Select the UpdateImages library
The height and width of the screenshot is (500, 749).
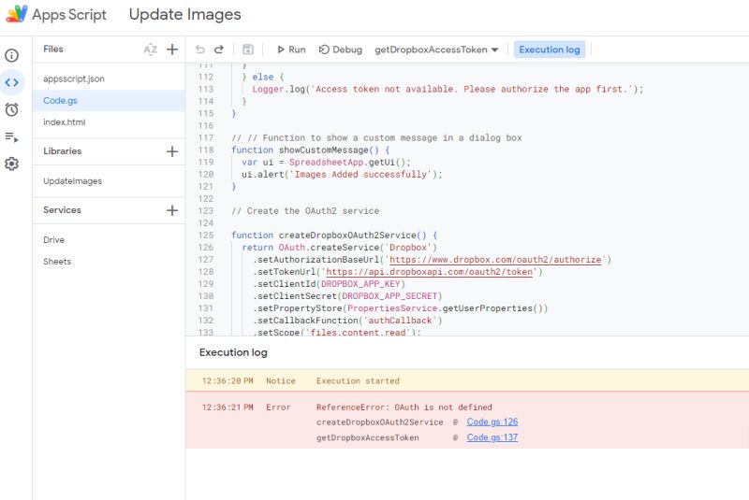point(73,181)
